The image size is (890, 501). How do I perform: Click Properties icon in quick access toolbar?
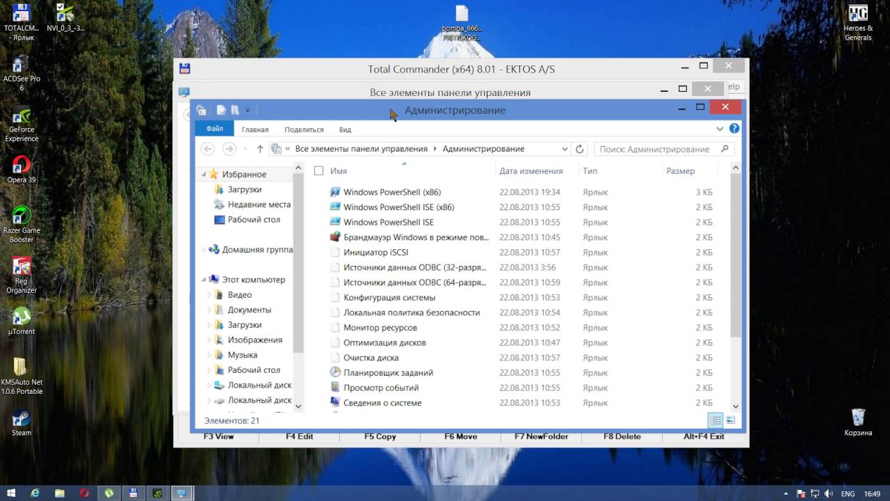coord(221,110)
